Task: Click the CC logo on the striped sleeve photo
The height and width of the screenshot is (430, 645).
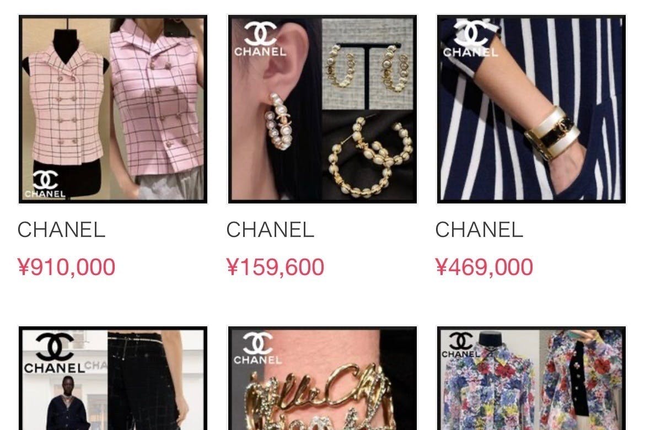Action: tap(470, 39)
